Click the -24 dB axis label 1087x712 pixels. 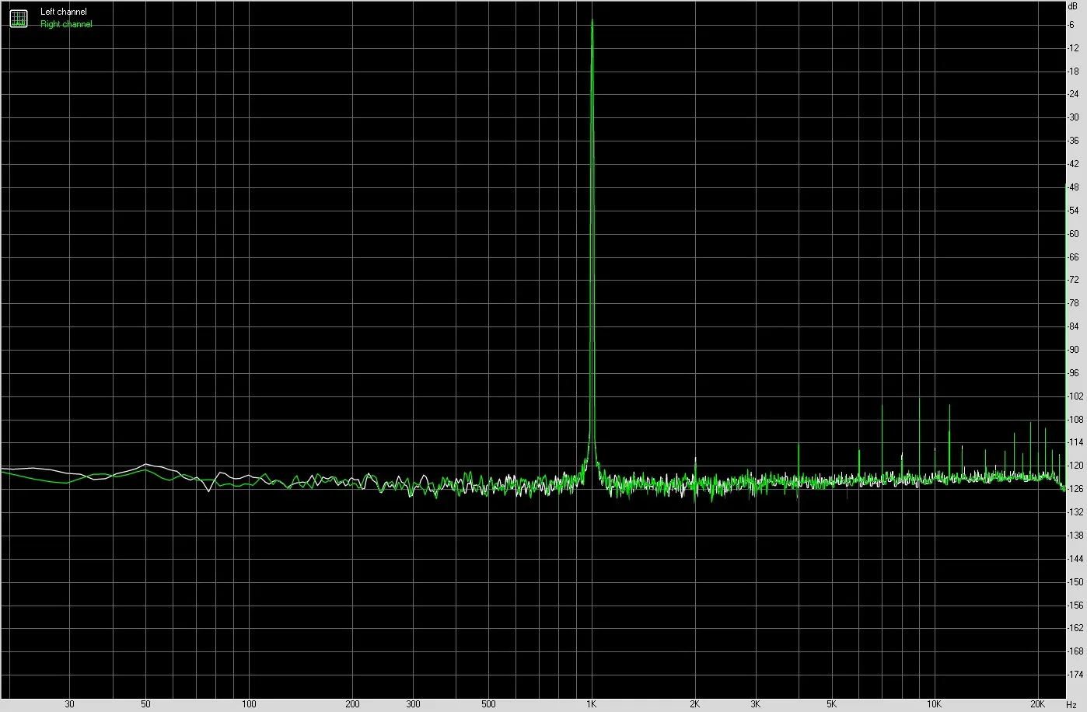tap(1073, 95)
